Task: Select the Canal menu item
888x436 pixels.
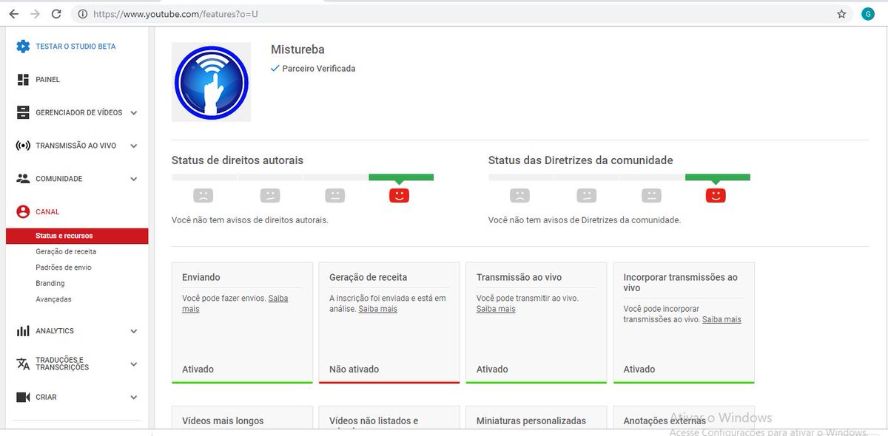Action: point(47,212)
